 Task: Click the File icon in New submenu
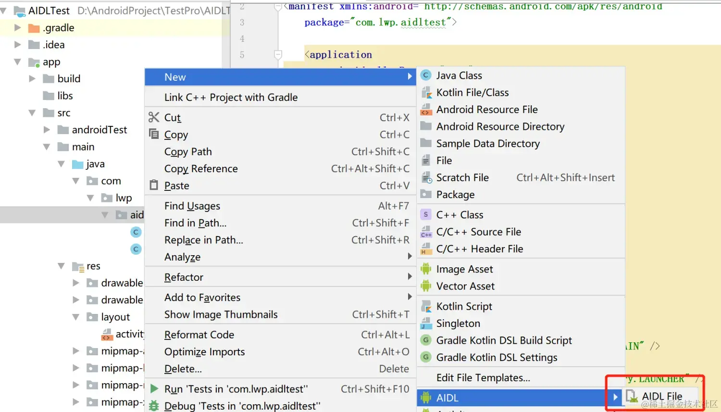(x=426, y=161)
